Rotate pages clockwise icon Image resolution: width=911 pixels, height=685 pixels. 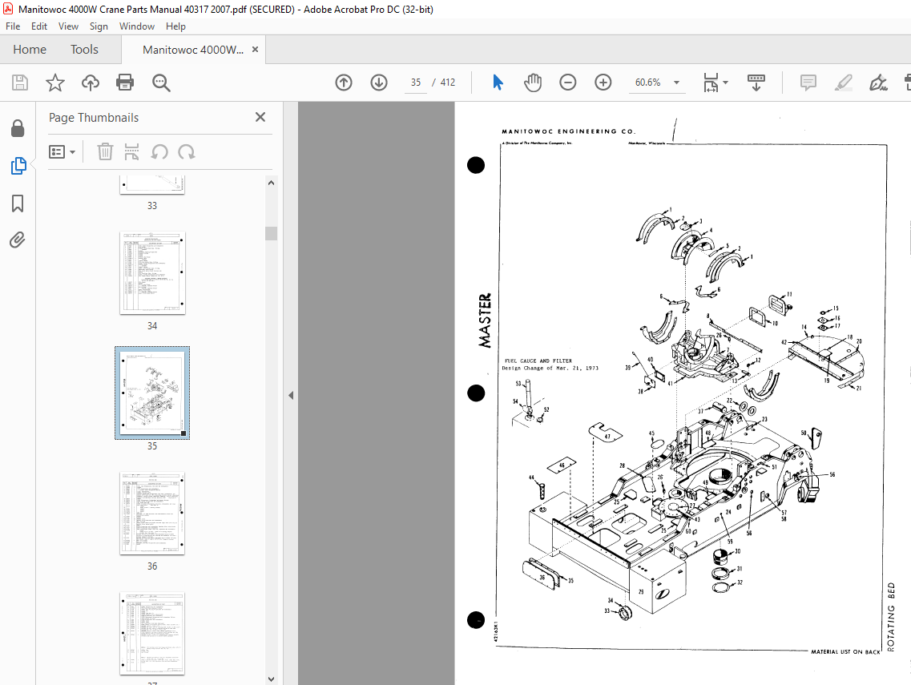pyautogui.click(x=187, y=151)
